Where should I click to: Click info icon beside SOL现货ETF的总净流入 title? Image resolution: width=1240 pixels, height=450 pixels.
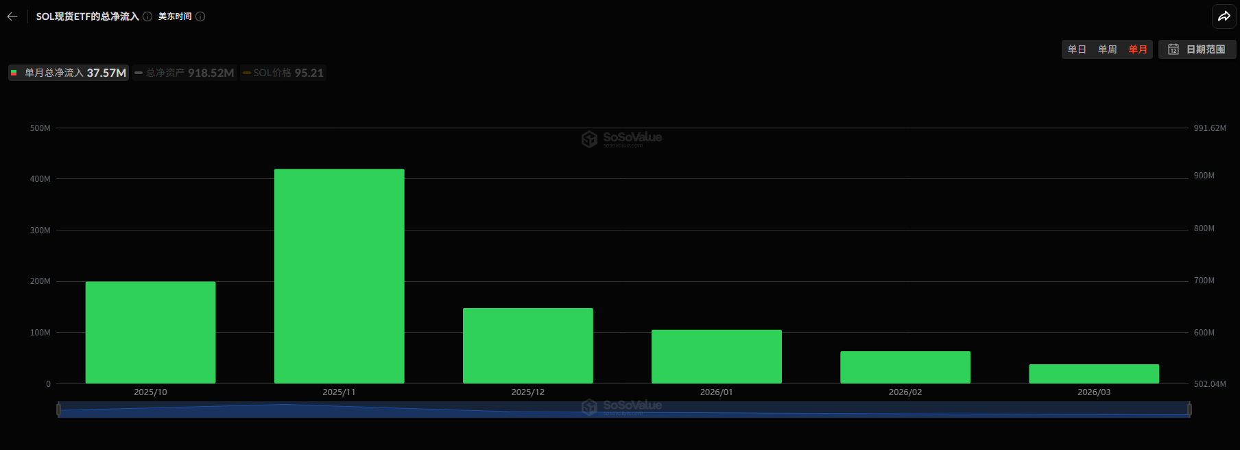tap(147, 16)
